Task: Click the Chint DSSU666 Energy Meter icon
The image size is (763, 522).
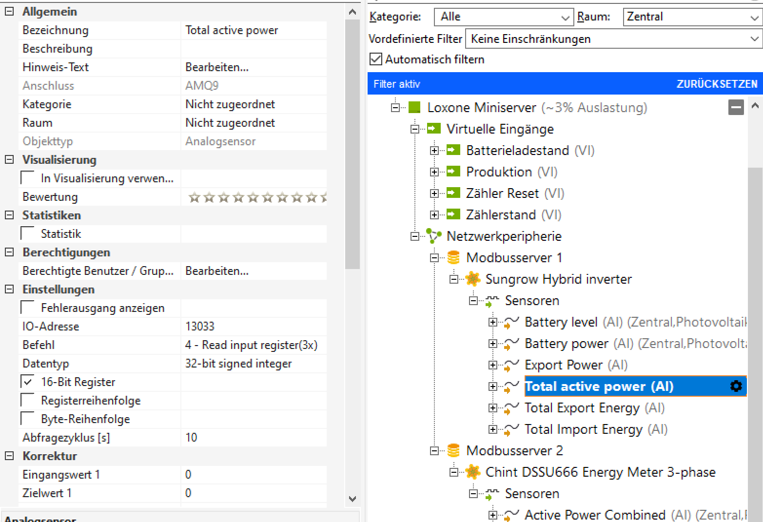Action: pos(472,472)
